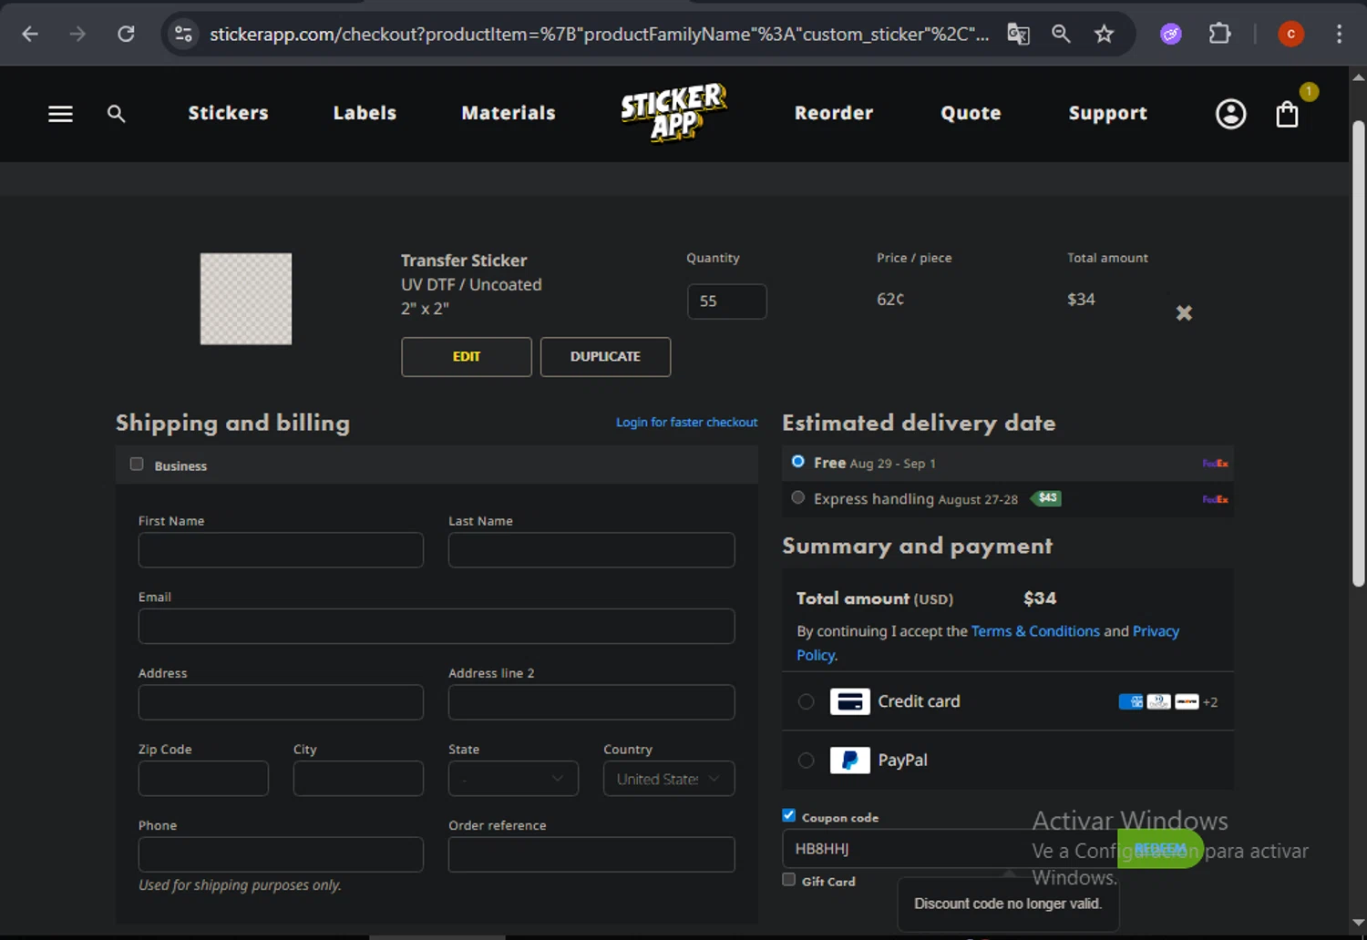This screenshot has width=1367, height=940.
Task: Click the StickerApp logo
Action: 673,113
